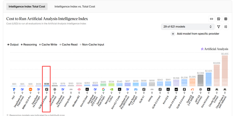Open the chart settings sliders icon

226,27
